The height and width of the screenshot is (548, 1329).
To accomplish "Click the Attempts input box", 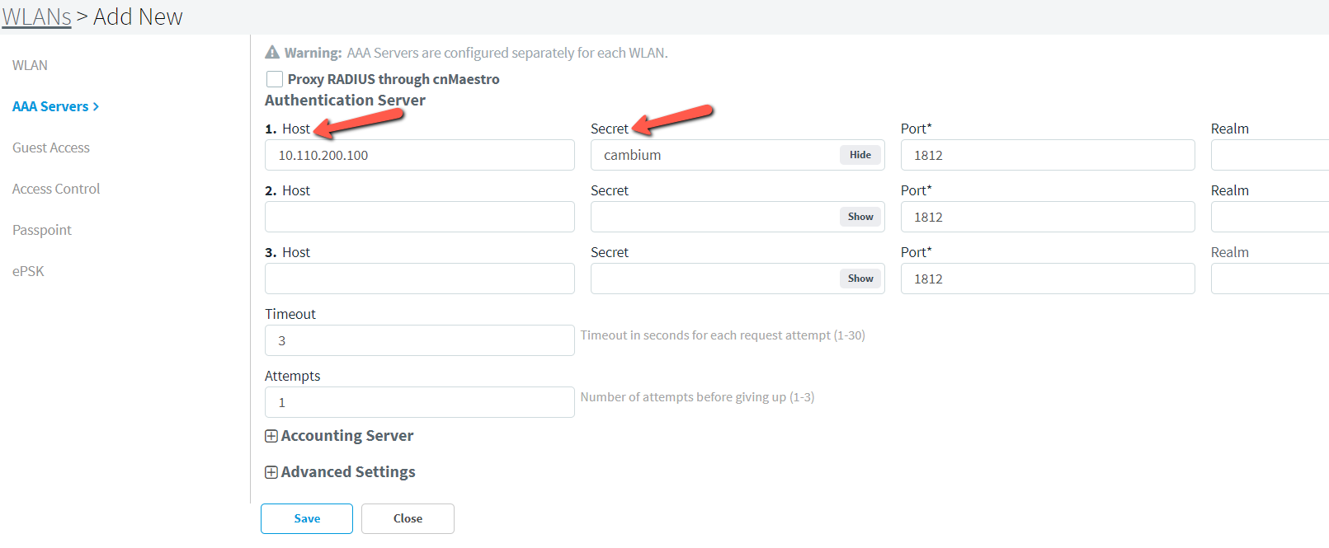I will [419, 401].
